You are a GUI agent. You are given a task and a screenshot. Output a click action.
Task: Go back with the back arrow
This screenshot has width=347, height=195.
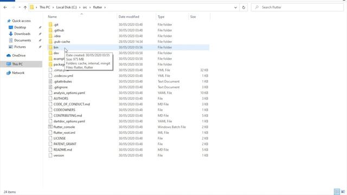(x=5, y=7)
